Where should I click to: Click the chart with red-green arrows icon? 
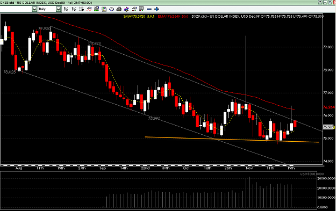coord(134,9)
